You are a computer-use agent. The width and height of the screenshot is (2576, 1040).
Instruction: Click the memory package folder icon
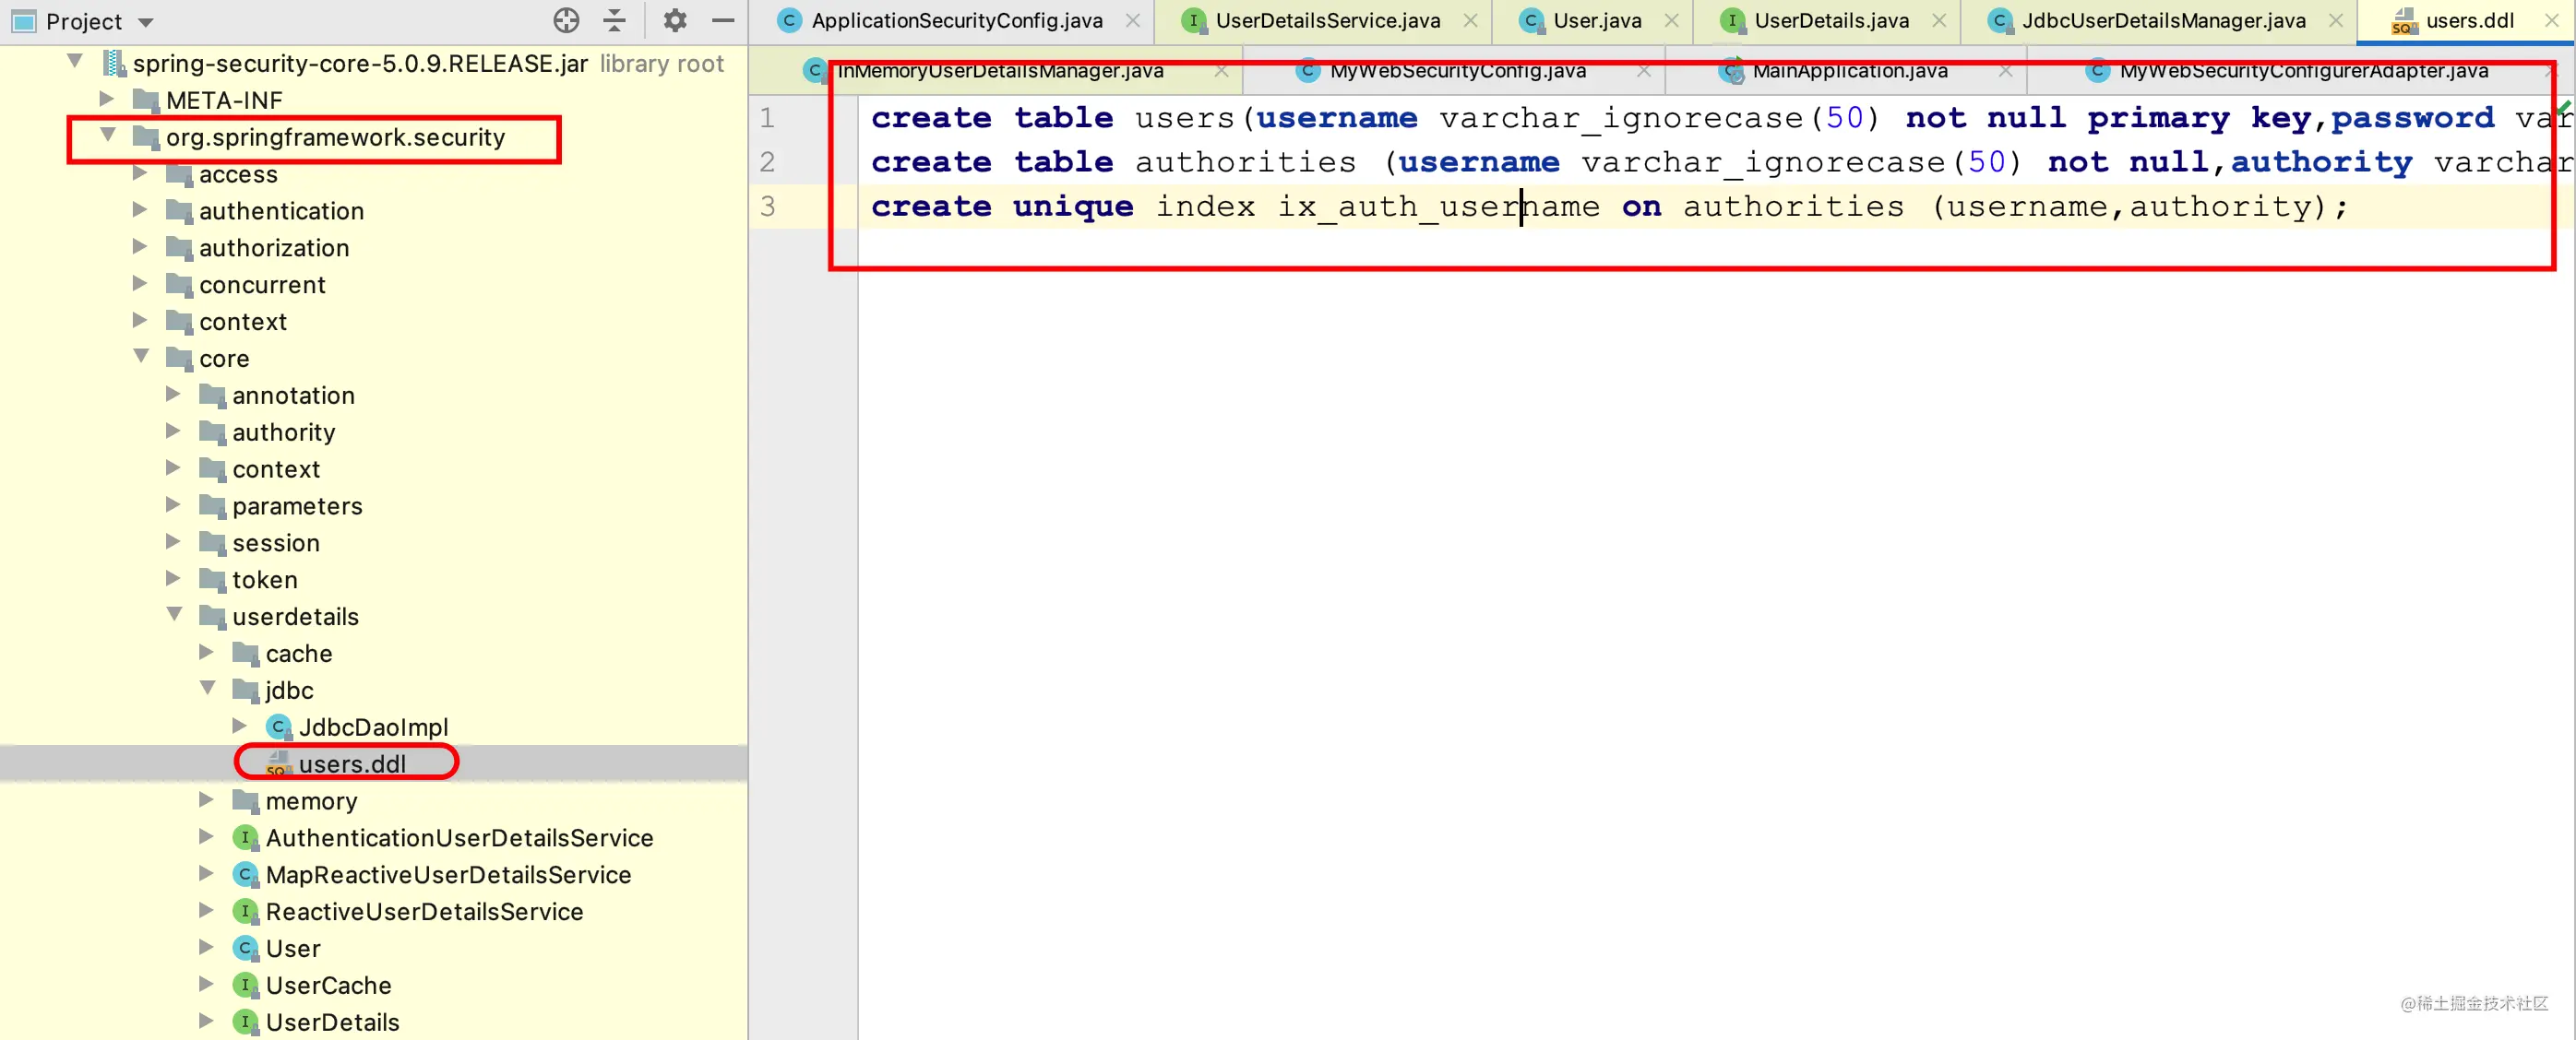pos(245,800)
